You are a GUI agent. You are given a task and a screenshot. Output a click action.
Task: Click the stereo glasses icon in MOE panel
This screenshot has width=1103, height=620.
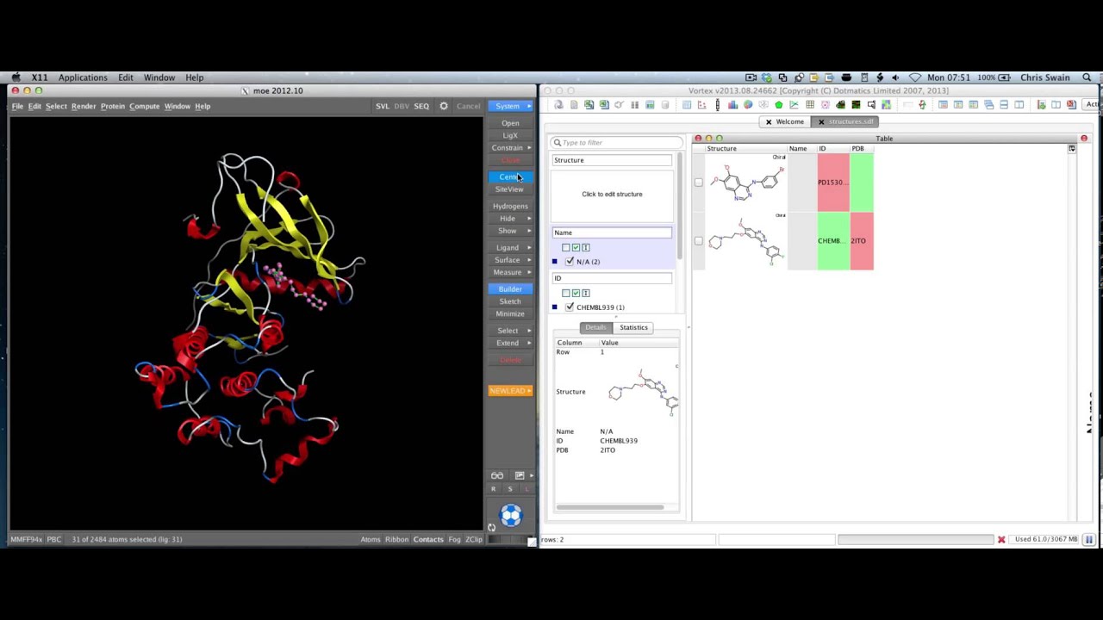497,475
